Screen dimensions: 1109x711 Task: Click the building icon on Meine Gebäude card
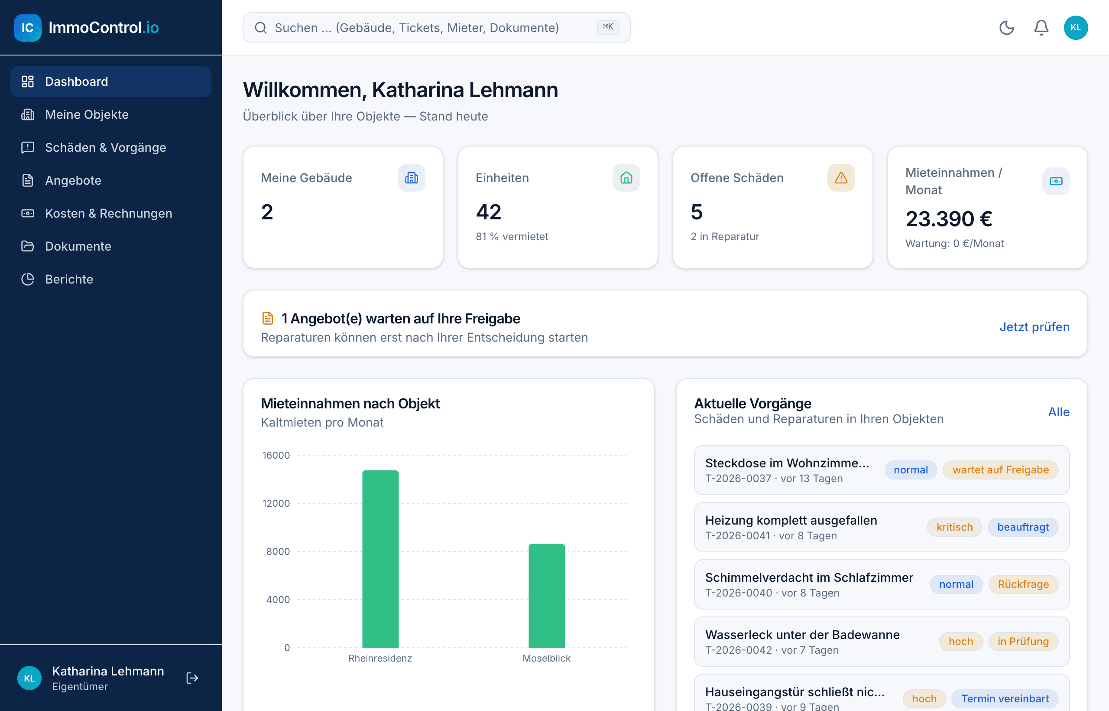coord(411,178)
